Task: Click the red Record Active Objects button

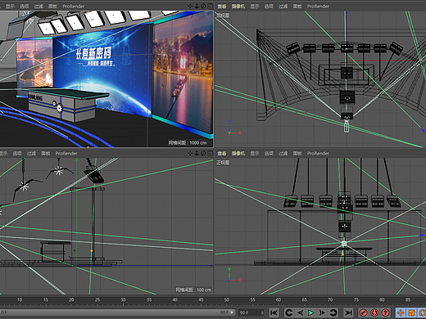Action: click(x=363, y=312)
